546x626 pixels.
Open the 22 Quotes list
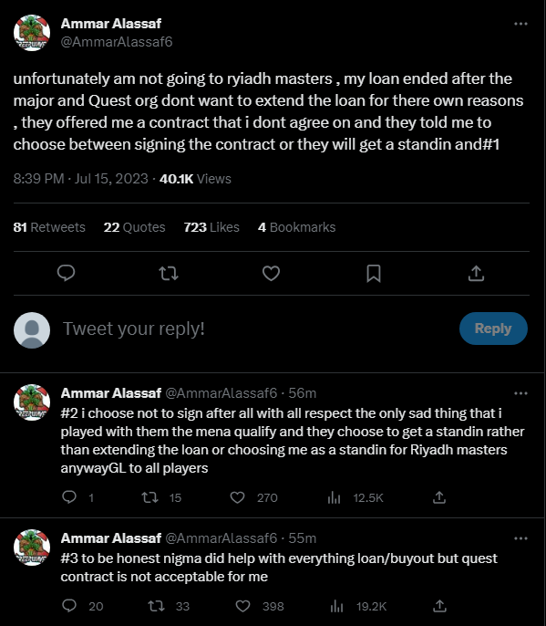tap(134, 227)
